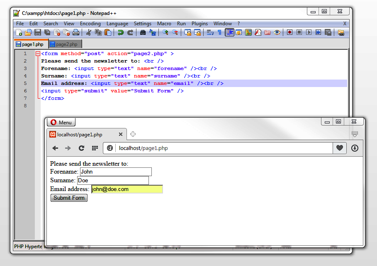This screenshot has height=266, width=377.
Task: Open the browser downloads panel icon
Action: tap(354, 148)
